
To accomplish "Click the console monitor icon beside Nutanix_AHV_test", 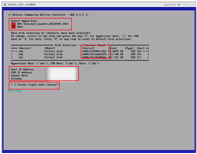I will coord(5,5).
